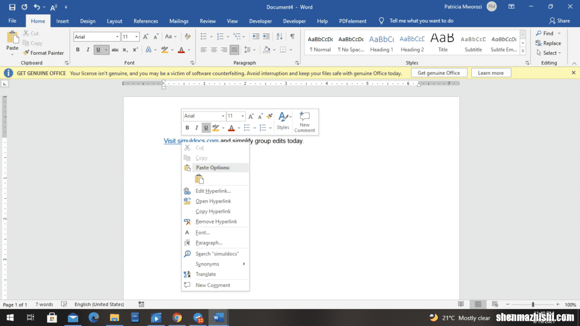
Task: Toggle Italic in the mini toolbar
Action: coord(197,128)
